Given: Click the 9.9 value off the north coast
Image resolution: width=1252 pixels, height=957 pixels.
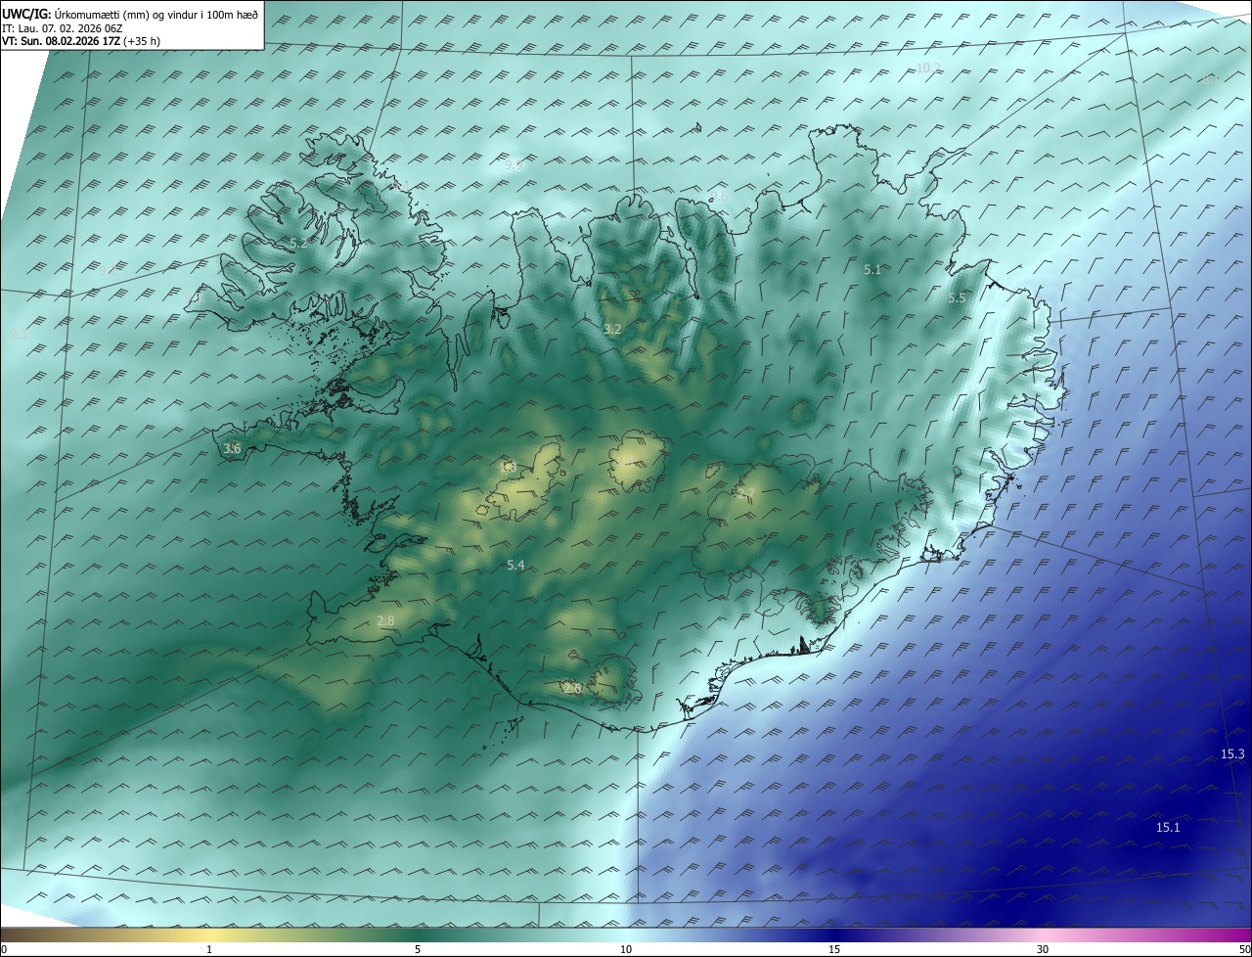Looking at the screenshot, I should pyautogui.click(x=513, y=165).
